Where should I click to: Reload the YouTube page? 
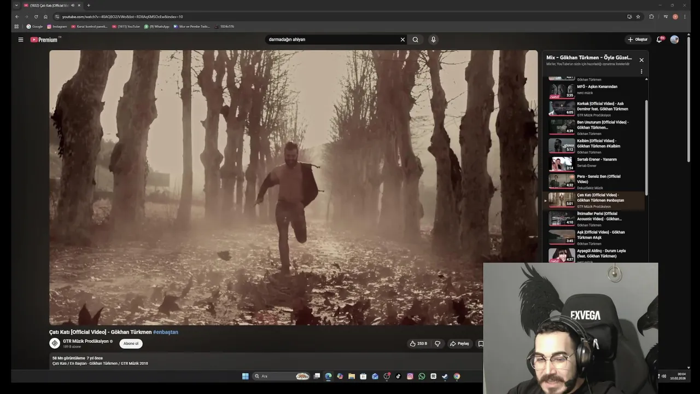[x=36, y=16]
